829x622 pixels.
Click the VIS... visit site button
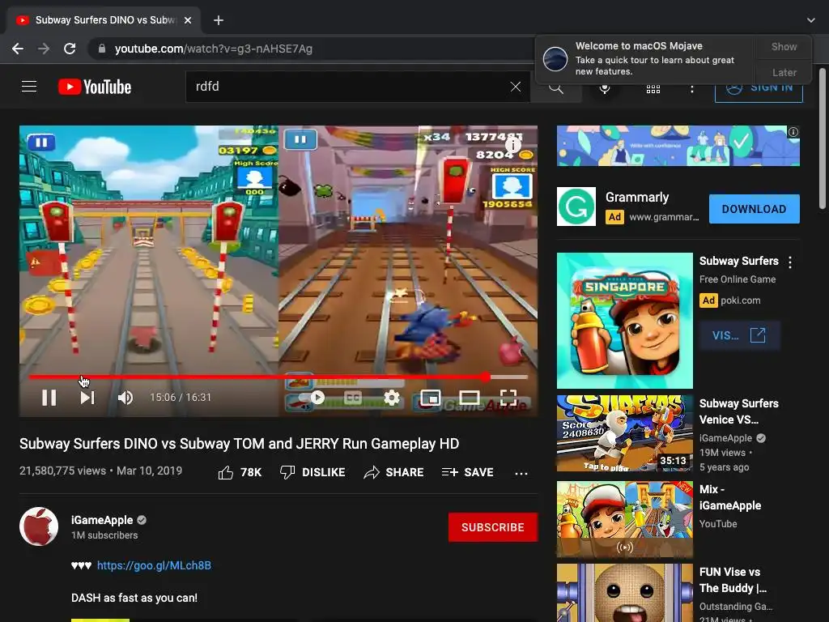[739, 335]
